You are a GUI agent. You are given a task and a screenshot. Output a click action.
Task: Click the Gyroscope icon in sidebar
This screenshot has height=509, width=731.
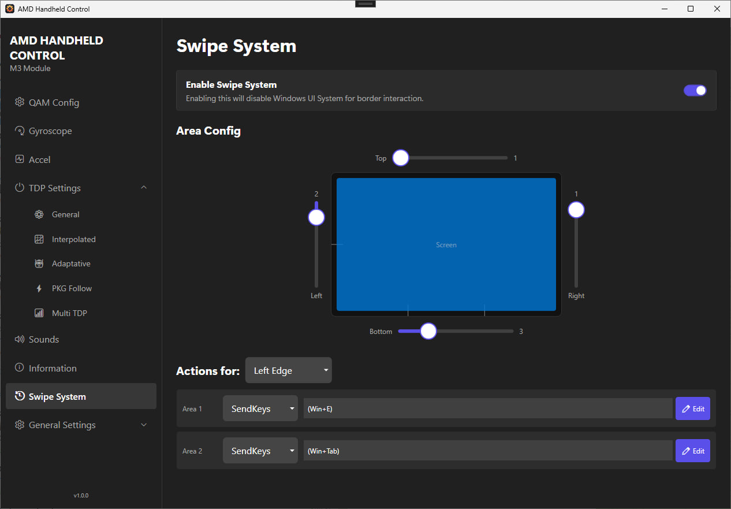20,131
